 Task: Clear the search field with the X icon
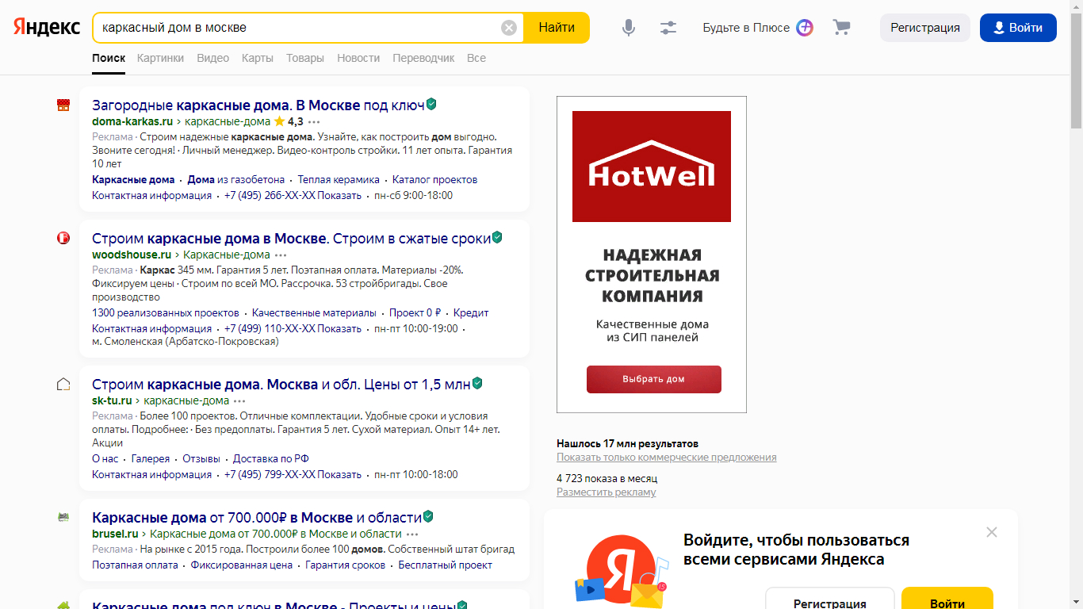pos(509,28)
